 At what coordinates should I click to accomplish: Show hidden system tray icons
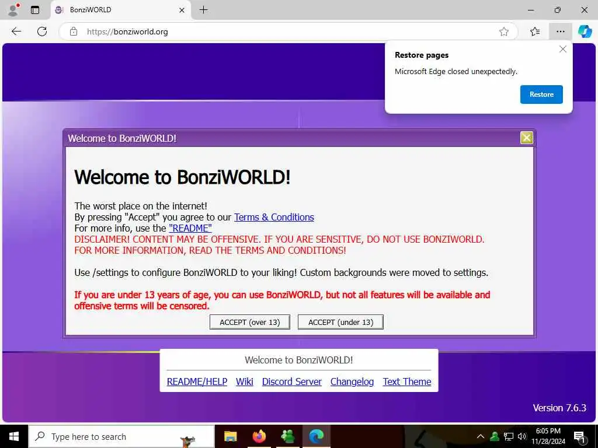click(481, 436)
